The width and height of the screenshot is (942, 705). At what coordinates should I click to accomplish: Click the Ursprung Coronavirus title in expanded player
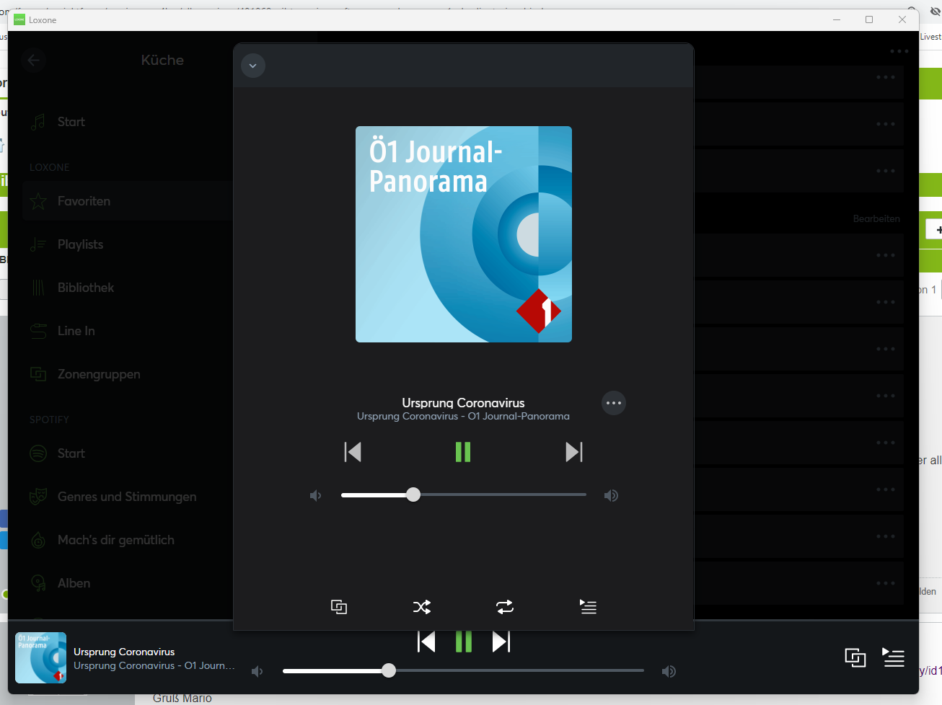pos(464,402)
